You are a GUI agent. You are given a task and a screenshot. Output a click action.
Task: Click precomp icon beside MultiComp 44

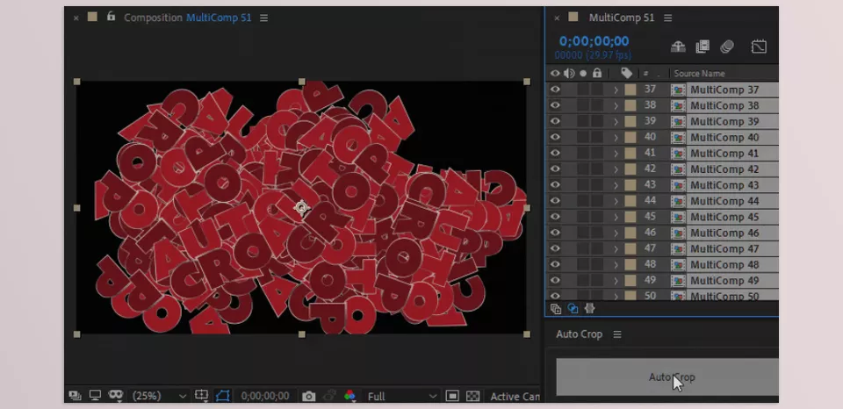pos(679,201)
